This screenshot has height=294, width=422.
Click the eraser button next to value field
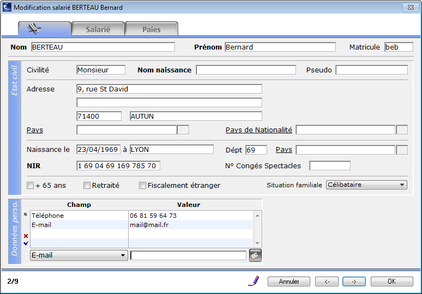255,255
